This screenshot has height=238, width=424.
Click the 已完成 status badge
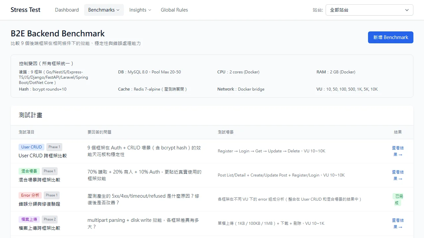coord(398,199)
